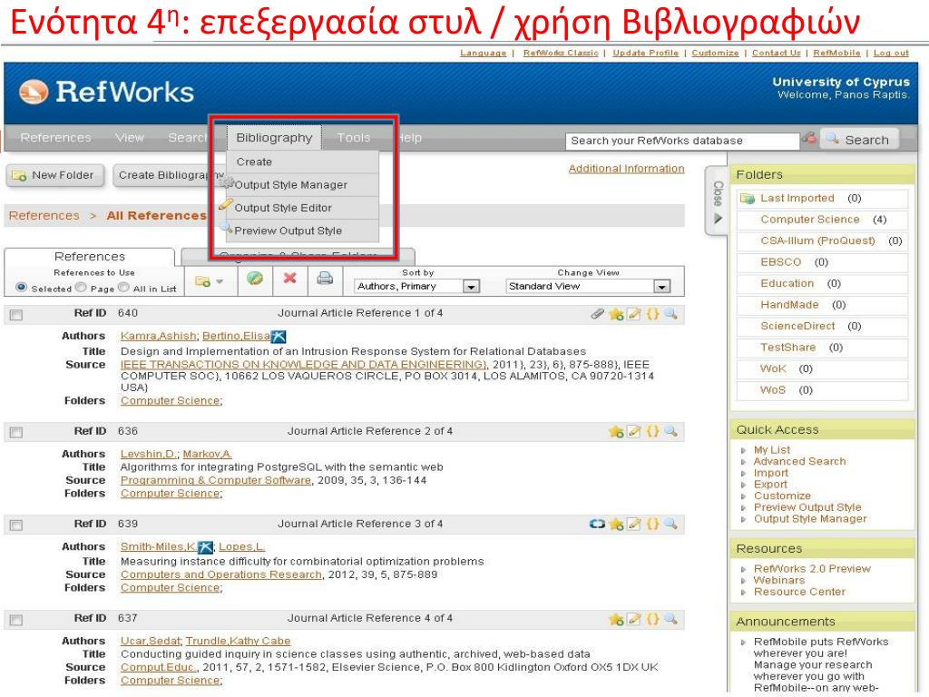Choose the Selected radio button
Screen dimensions: 929x697
[22, 288]
